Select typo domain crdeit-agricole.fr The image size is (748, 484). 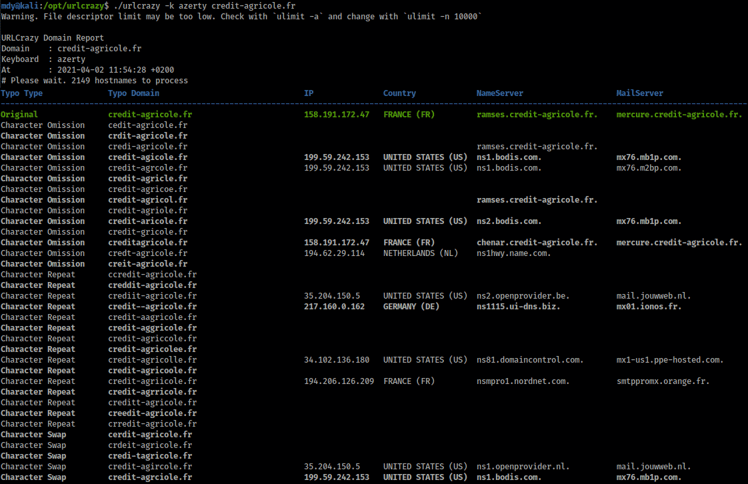[150, 445]
